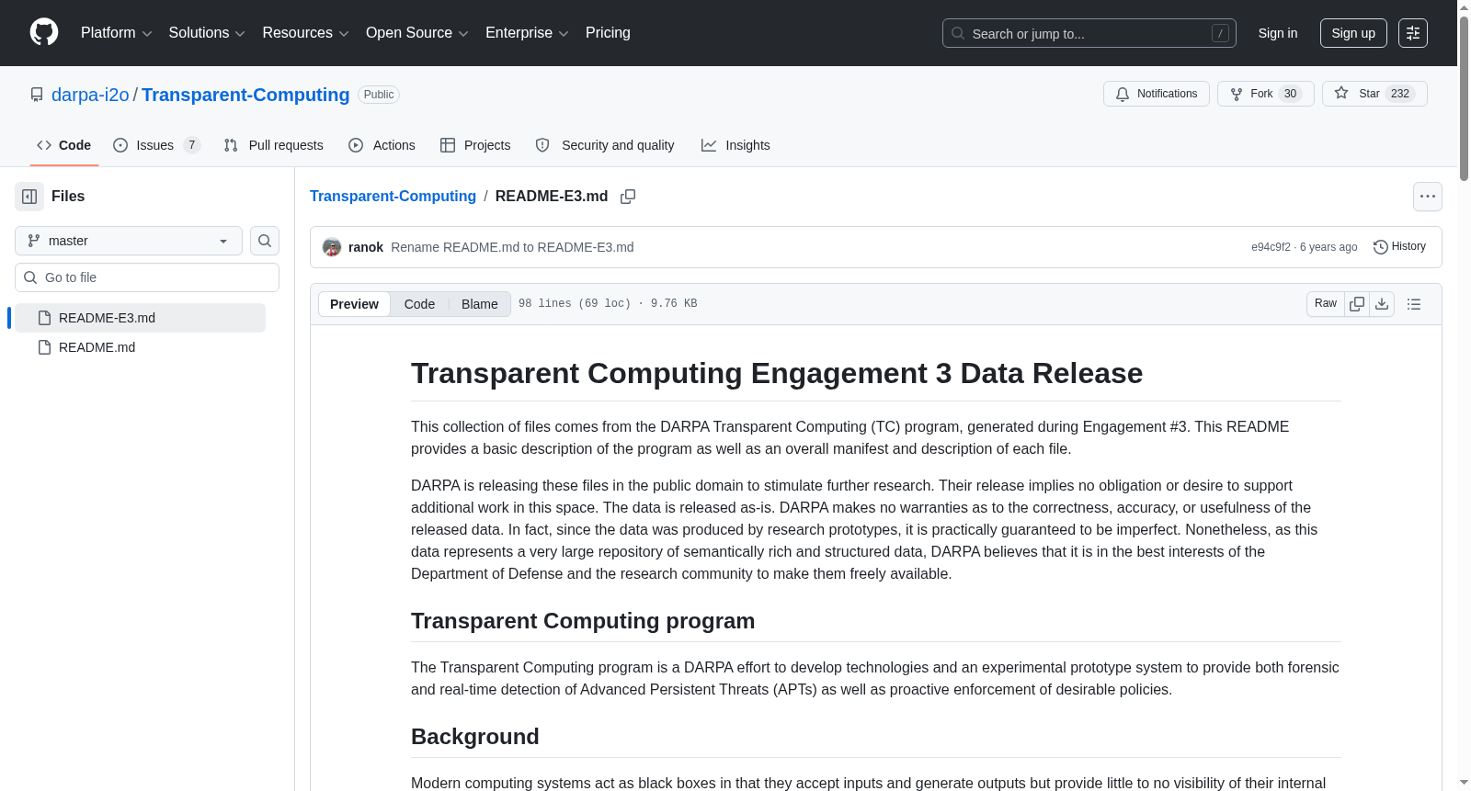Open the GitHub homepage logo
Screen dimensions: 1471x791
44,33
